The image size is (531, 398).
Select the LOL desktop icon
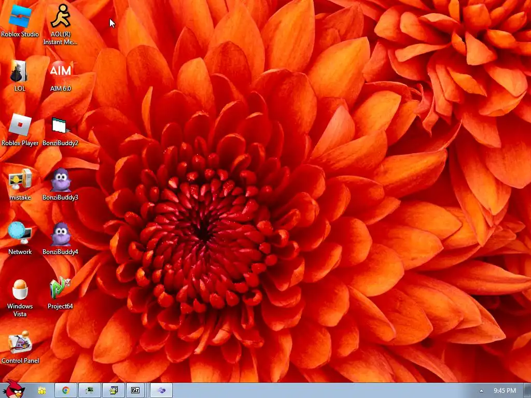[19, 75]
